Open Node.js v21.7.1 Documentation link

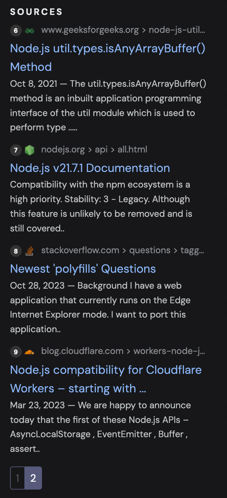click(90, 168)
